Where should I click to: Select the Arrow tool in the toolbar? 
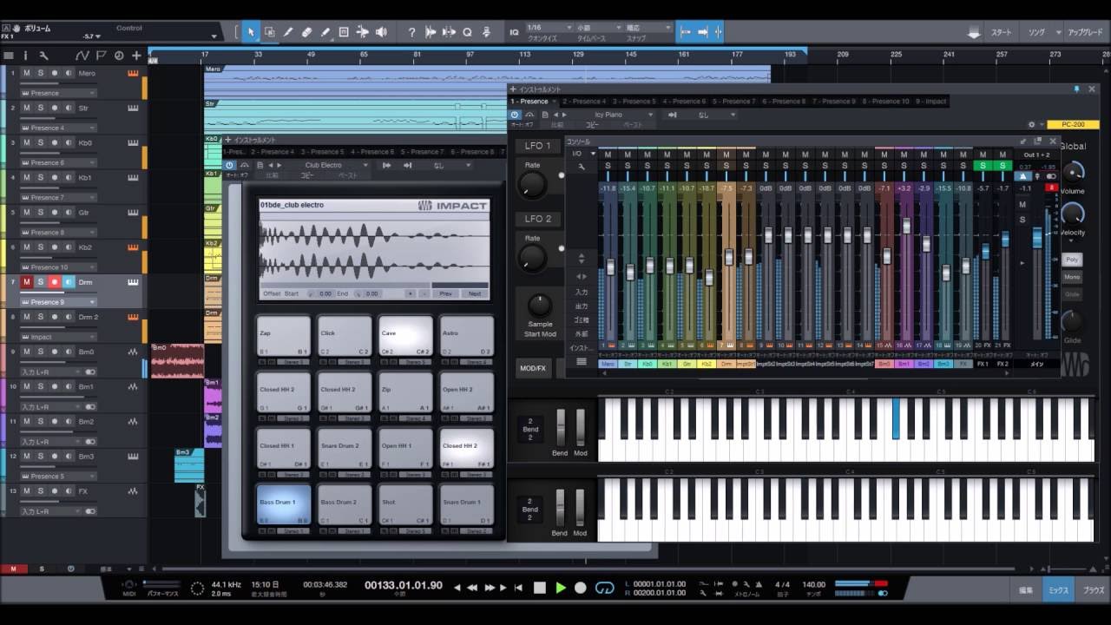[x=251, y=32]
